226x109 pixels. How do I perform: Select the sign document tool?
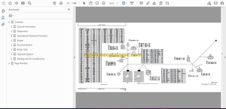(x=154, y=3)
